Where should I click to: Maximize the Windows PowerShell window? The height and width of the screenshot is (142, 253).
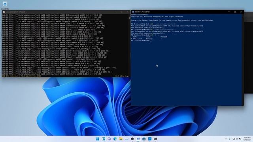[x=235, y=12]
